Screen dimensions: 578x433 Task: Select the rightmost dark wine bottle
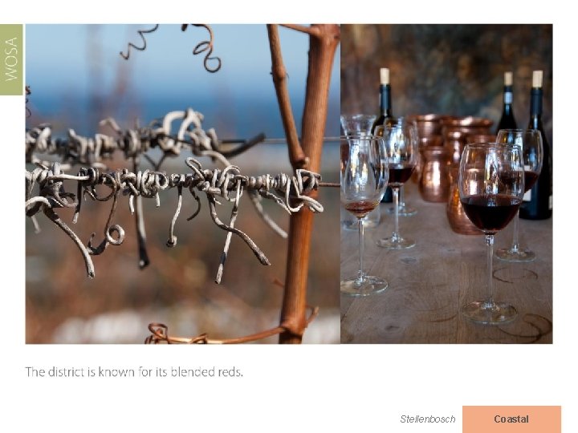(537, 144)
